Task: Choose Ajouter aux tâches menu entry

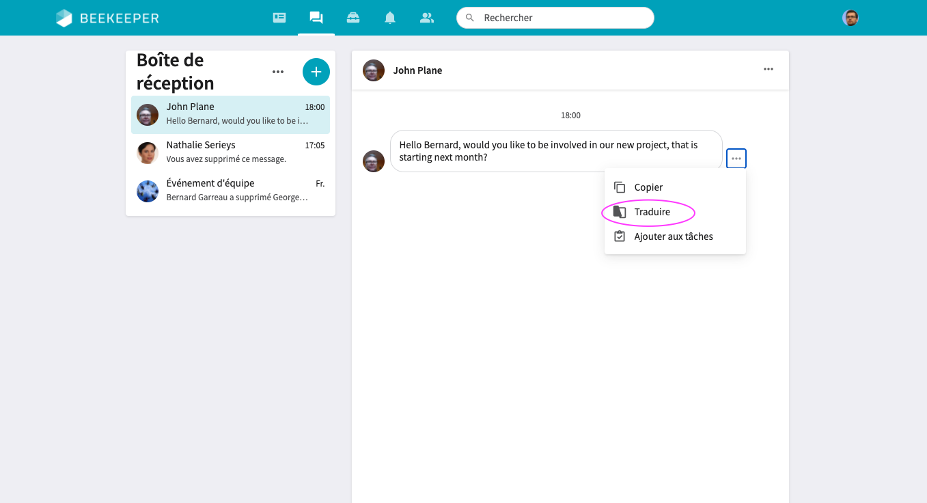Action: [673, 236]
